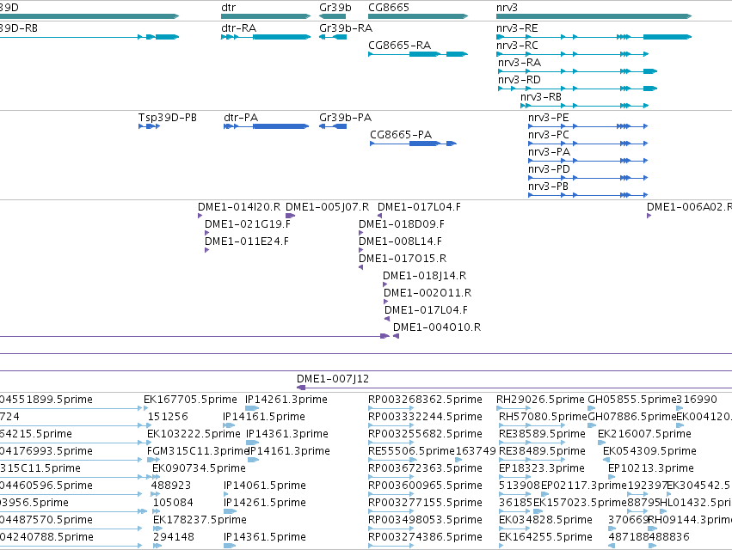Select the Tsp39D-PB protein feature
The height and width of the screenshot is (550, 732).
pos(150,126)
